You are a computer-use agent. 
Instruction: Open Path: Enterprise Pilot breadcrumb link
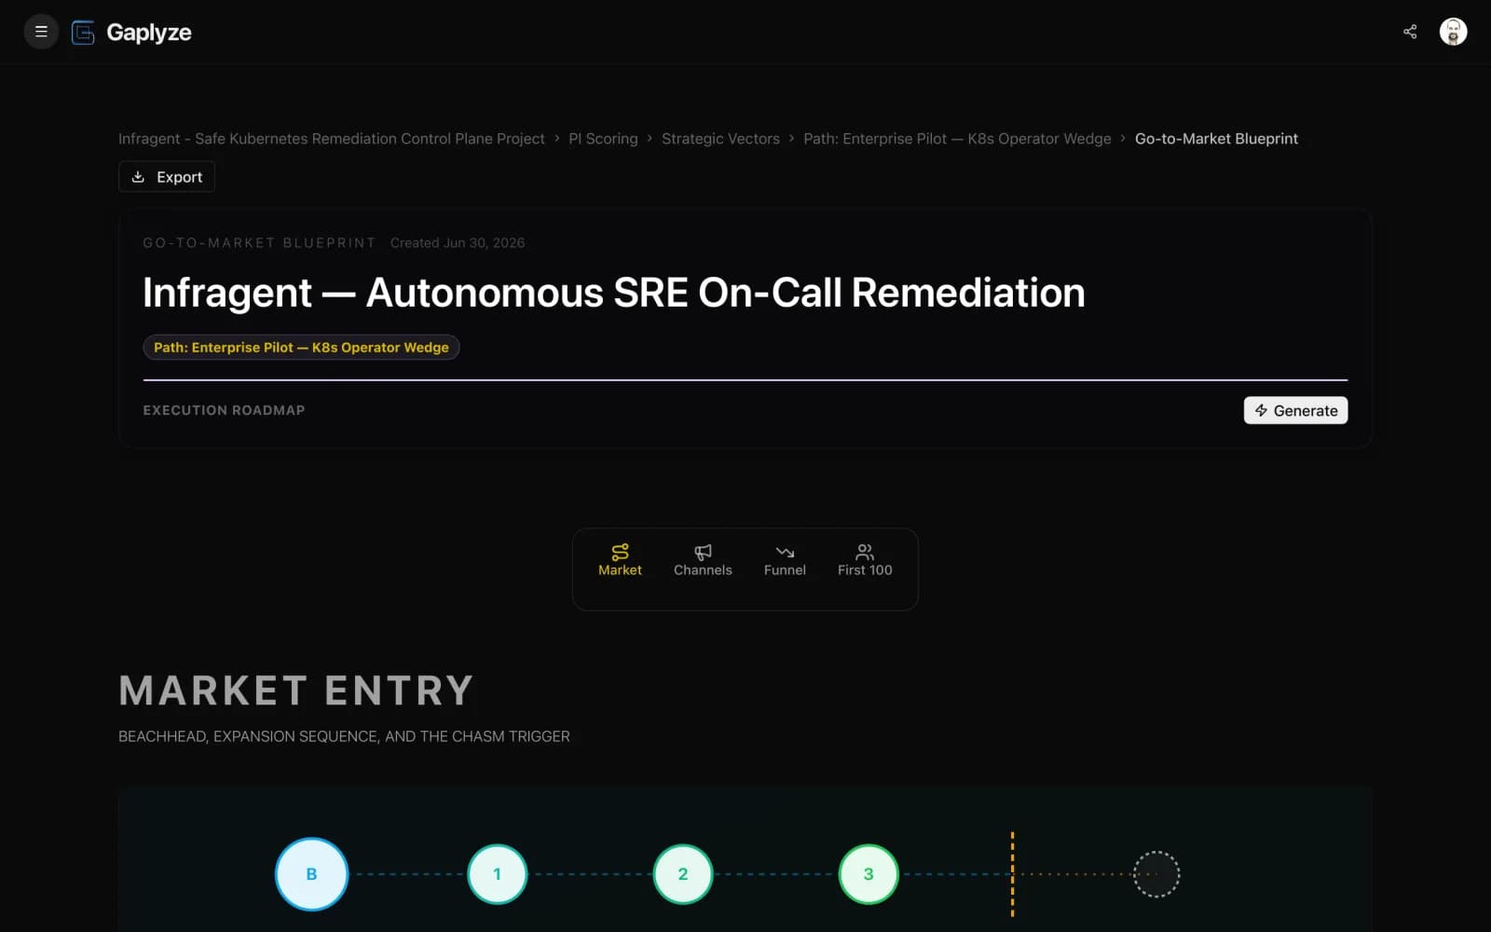coord(957,139)
